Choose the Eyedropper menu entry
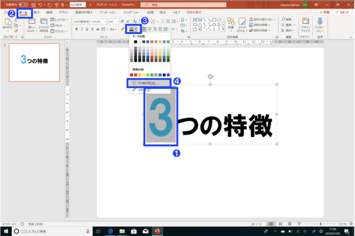355x236 pixels. click(149, 90)
